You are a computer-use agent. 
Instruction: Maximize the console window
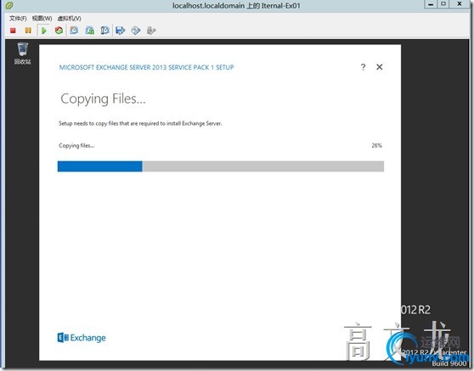pyautogui.click(x=443, y=4)
